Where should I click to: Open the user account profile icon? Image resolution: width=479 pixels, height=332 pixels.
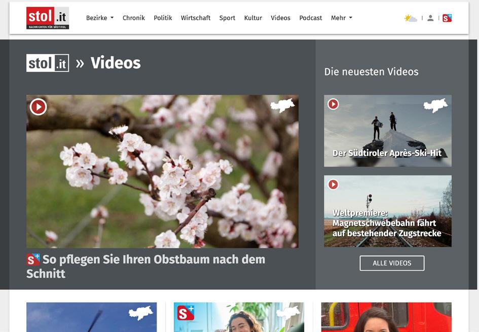430,18
